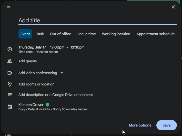Close the event creation dialog
Image resolution: width=182 pixels, height=136 pixels.
pyautogui.click(x=173, y=7)
